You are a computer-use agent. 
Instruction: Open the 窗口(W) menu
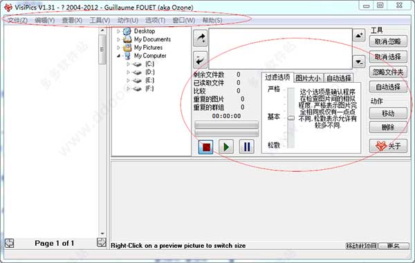pos(184,20)
